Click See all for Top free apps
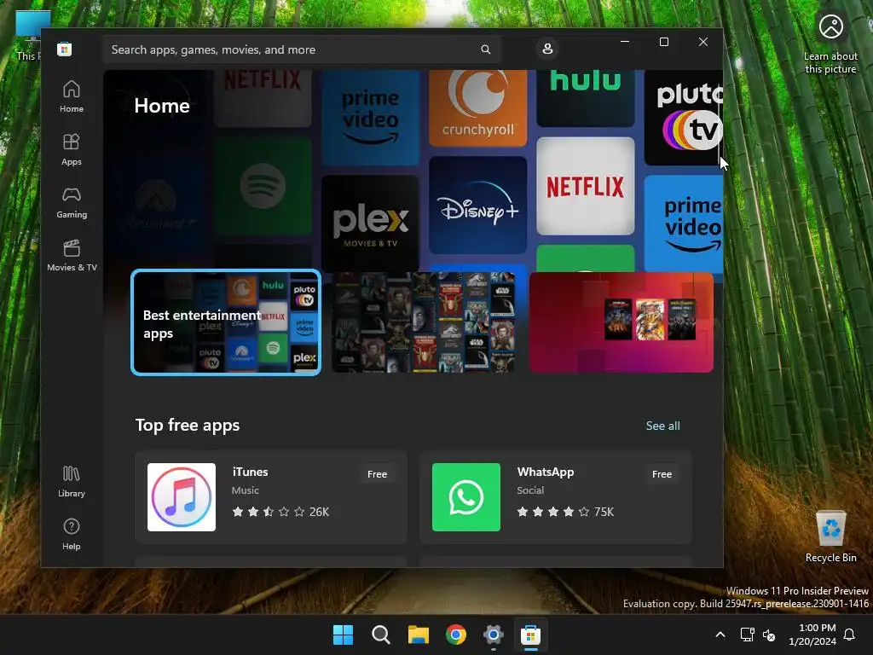Screen dimensions: 873x655 point(662,426)
